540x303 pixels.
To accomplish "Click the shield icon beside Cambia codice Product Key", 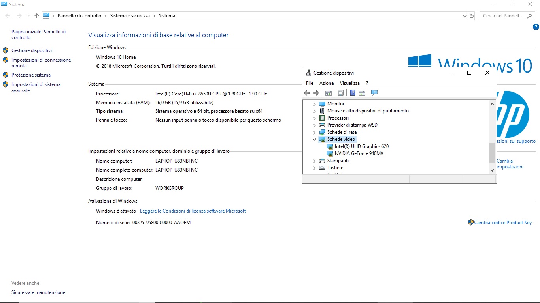I will (470, 223).
